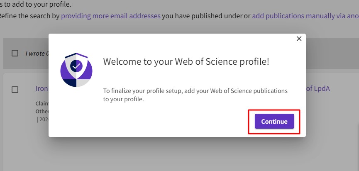Click 'you have published under or' text

[x=206, y=16]
